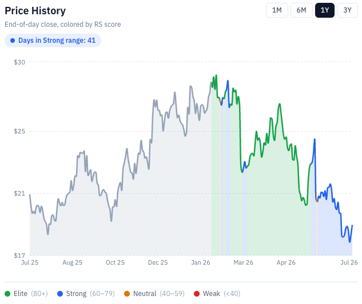The width and height of the screenshot is (362, 304).
Task: Click the Aug 25 x-axis label
Action: coord(72,262)
